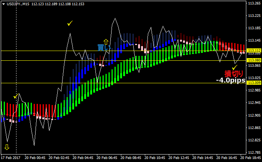Image resolution: width=262 pixels, height=162 pixels.
Task: Select the 113.265 price axis label
Action: click(x=254, y=3)
